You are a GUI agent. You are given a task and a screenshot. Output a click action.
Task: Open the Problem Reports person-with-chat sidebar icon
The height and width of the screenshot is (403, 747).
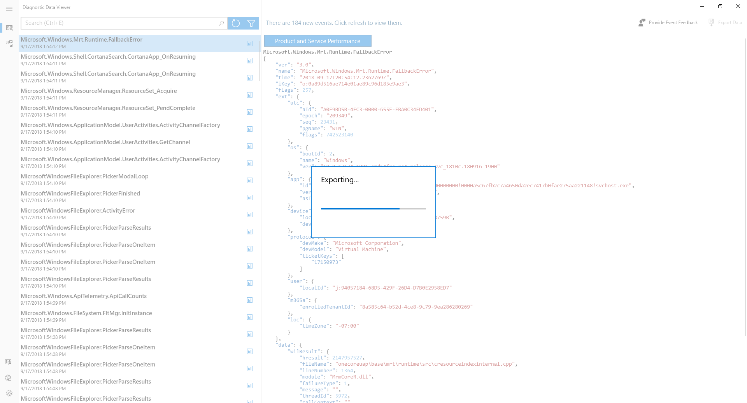[9, 44]
